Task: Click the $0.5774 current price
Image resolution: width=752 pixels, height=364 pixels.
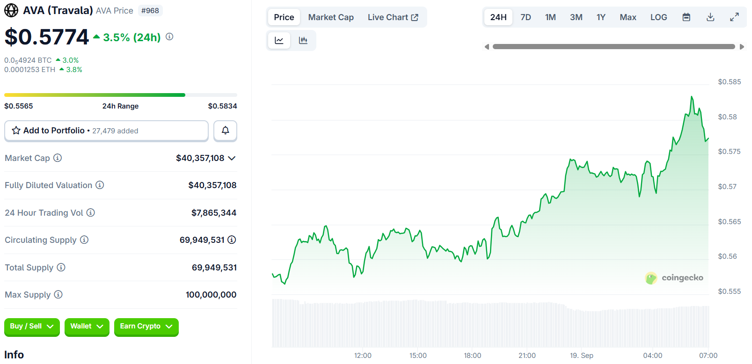Action: coord(46,37)
